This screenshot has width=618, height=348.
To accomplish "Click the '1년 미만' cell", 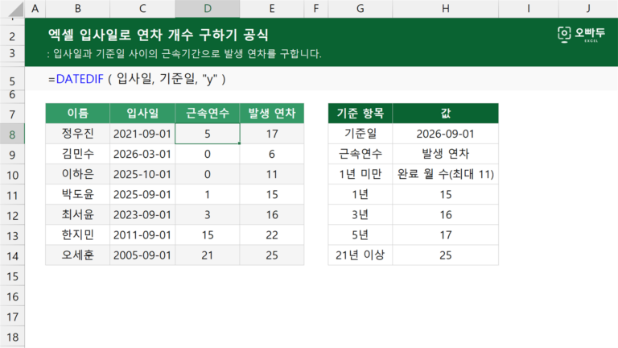I will coord(360,174).
